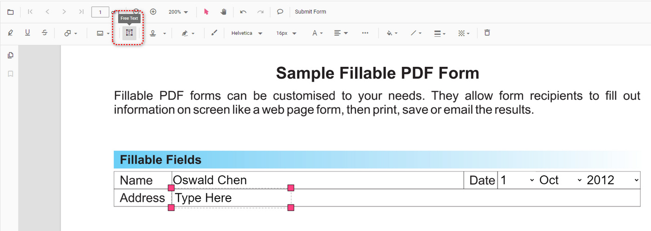Open the fill color picker

coord(392,33)
